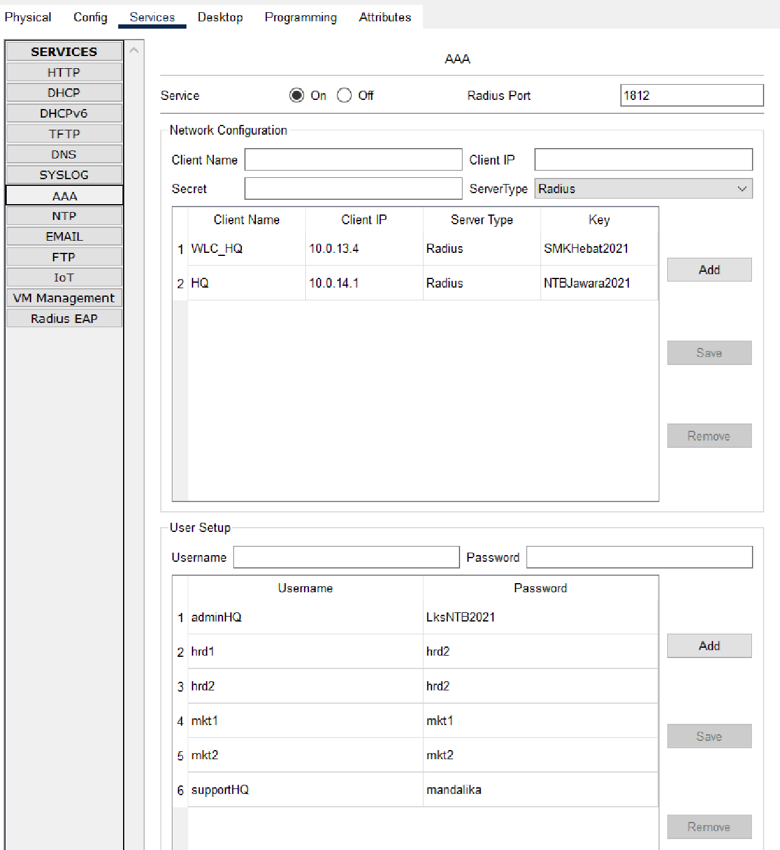Screen dimensions: 780x850
Task: Open the NTP service configuration
Action: click(x=63, y=215)
